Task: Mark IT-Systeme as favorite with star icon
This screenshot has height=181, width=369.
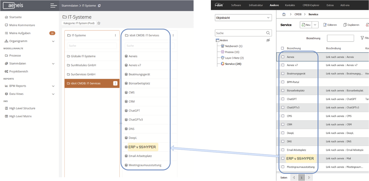Action: pyautogui.click(x=99, y=23)
